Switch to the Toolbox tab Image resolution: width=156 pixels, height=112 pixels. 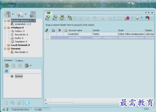pos(19,60)
